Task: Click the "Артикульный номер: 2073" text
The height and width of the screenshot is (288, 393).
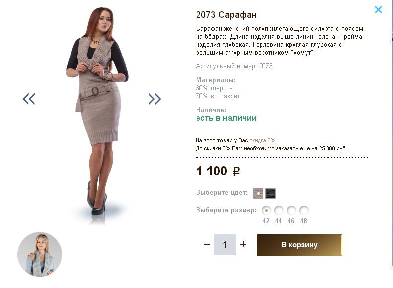Action: [234, 66]
